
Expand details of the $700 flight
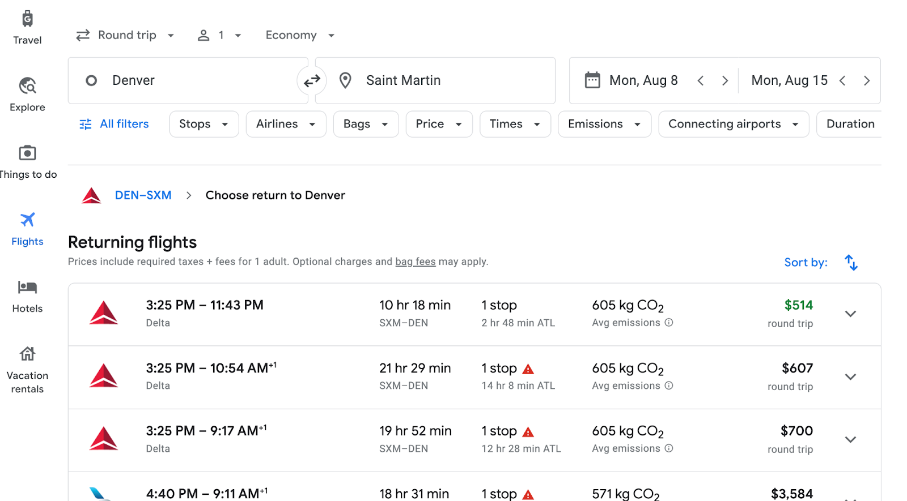pyautogui.click(x=850, y=439)
